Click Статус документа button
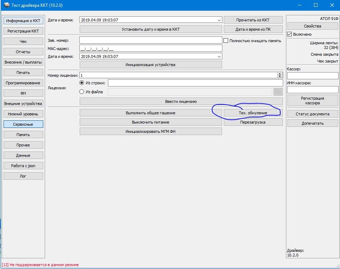The width and height of the screenshot is (340, 269). pyautogui.click(x=312, y=114)
